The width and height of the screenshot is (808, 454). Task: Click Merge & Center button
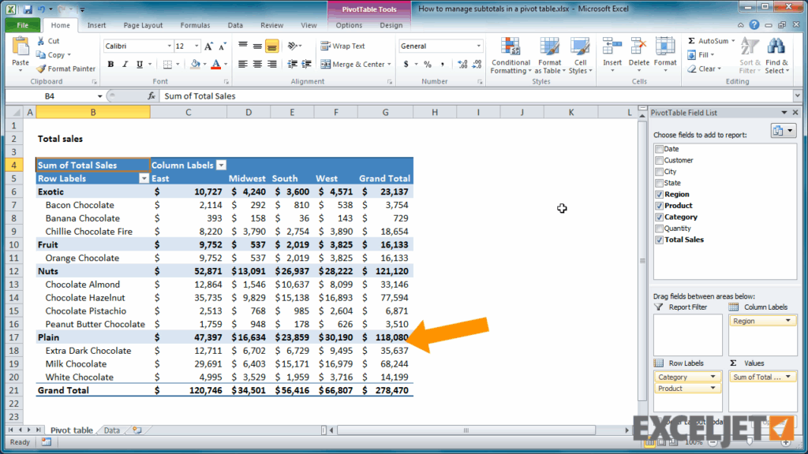[x=356, y=65]
